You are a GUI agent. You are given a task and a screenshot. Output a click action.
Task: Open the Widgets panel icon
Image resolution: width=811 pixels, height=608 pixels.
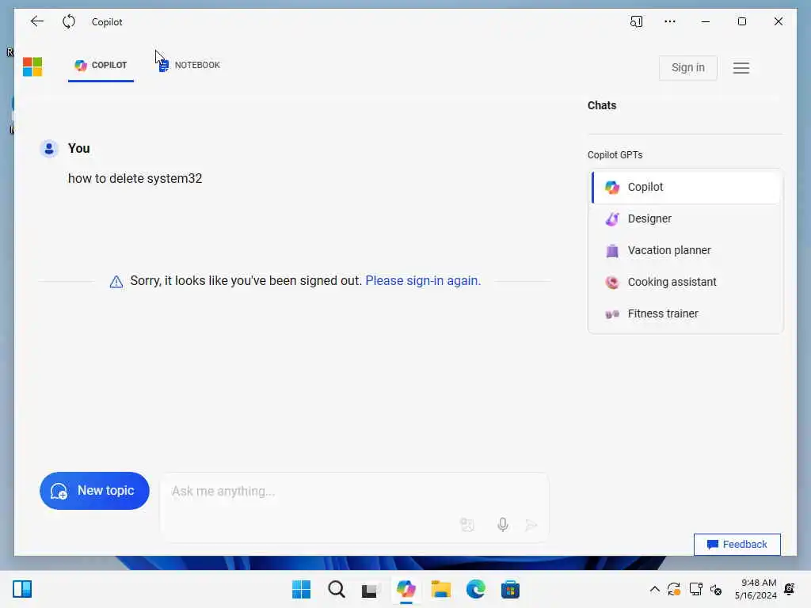point(22,589)
